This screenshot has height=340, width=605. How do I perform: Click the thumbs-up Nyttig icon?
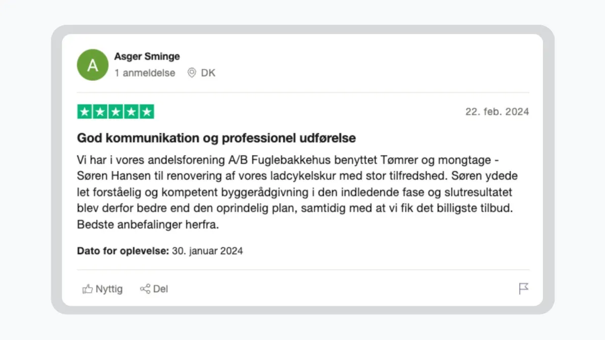tap(88, 289)
